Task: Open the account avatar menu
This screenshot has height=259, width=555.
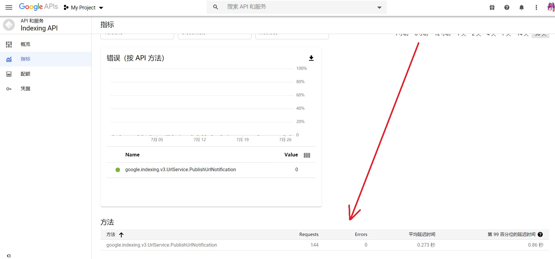Action: (x=551, y=7)
